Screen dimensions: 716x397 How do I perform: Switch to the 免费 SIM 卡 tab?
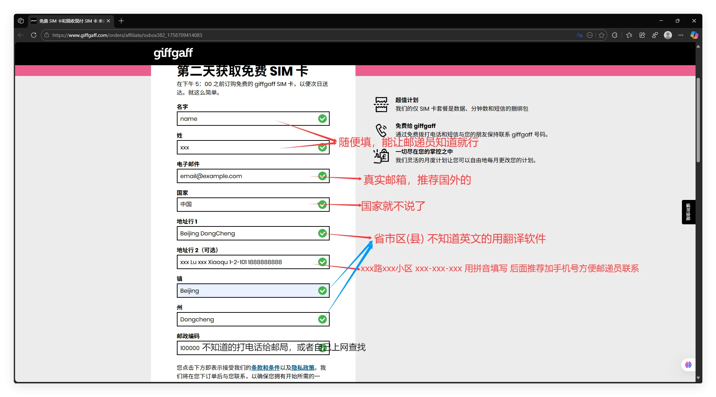[x=68, y=21]
